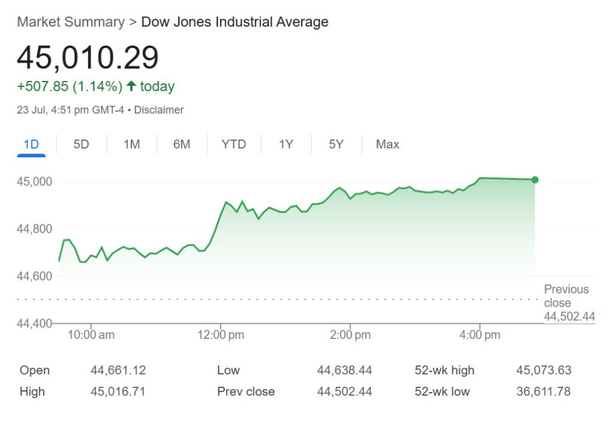Open the 5Y chart tab

(336, 145)
